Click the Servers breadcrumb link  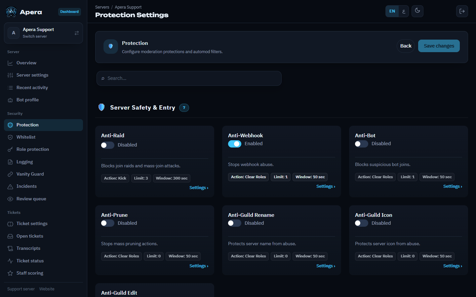pyautogui.click(x=102, y=7)
